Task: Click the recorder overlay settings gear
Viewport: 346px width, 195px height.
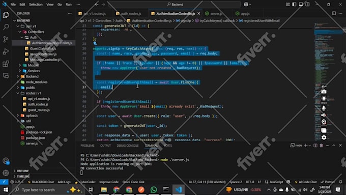Action: (x=324, y=137)
